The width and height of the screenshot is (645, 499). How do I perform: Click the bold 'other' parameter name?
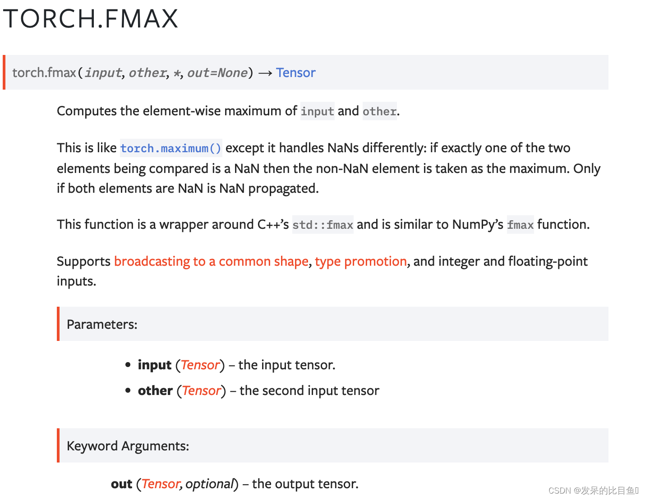pyautogui.click(x=155, y=390)
